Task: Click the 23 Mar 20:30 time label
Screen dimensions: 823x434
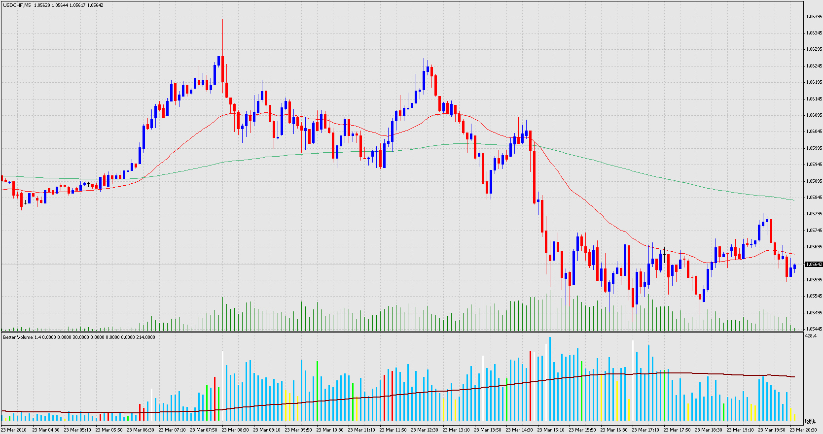Action: tap(803, 430)
